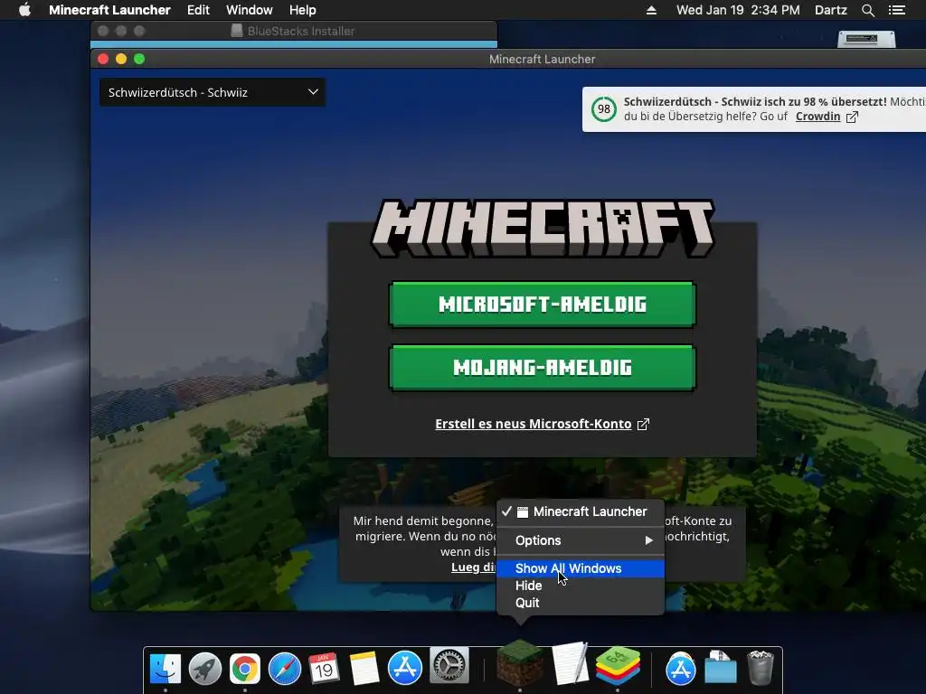Open mounted disk drive icon on desktop
Viewport: 926px width, 694px height.
(866, 39)
